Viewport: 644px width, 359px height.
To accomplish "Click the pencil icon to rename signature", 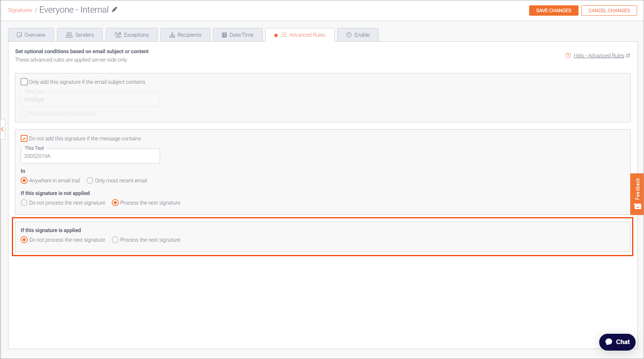I will (x=114, y=10).
